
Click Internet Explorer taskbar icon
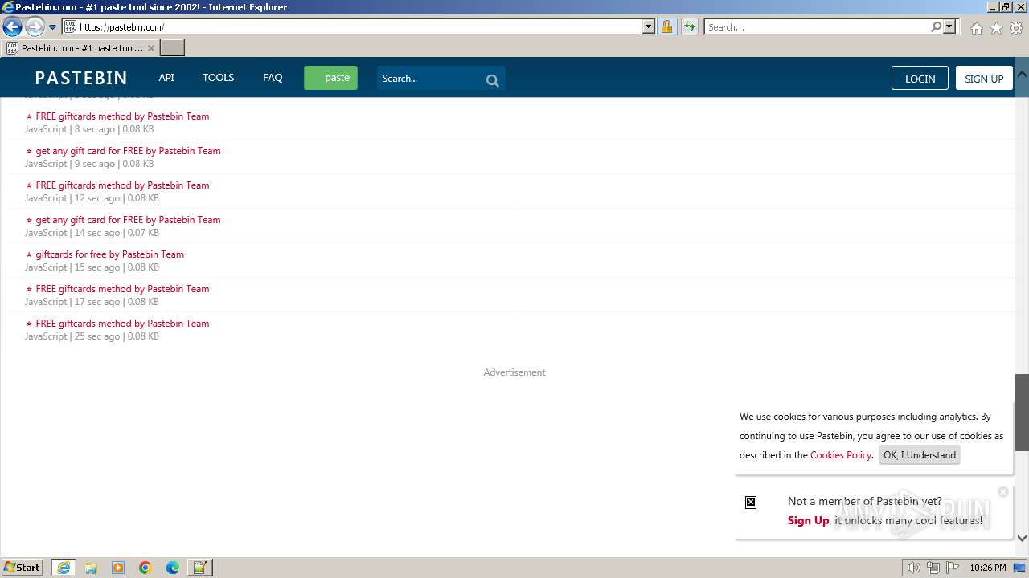click(64, 568)
